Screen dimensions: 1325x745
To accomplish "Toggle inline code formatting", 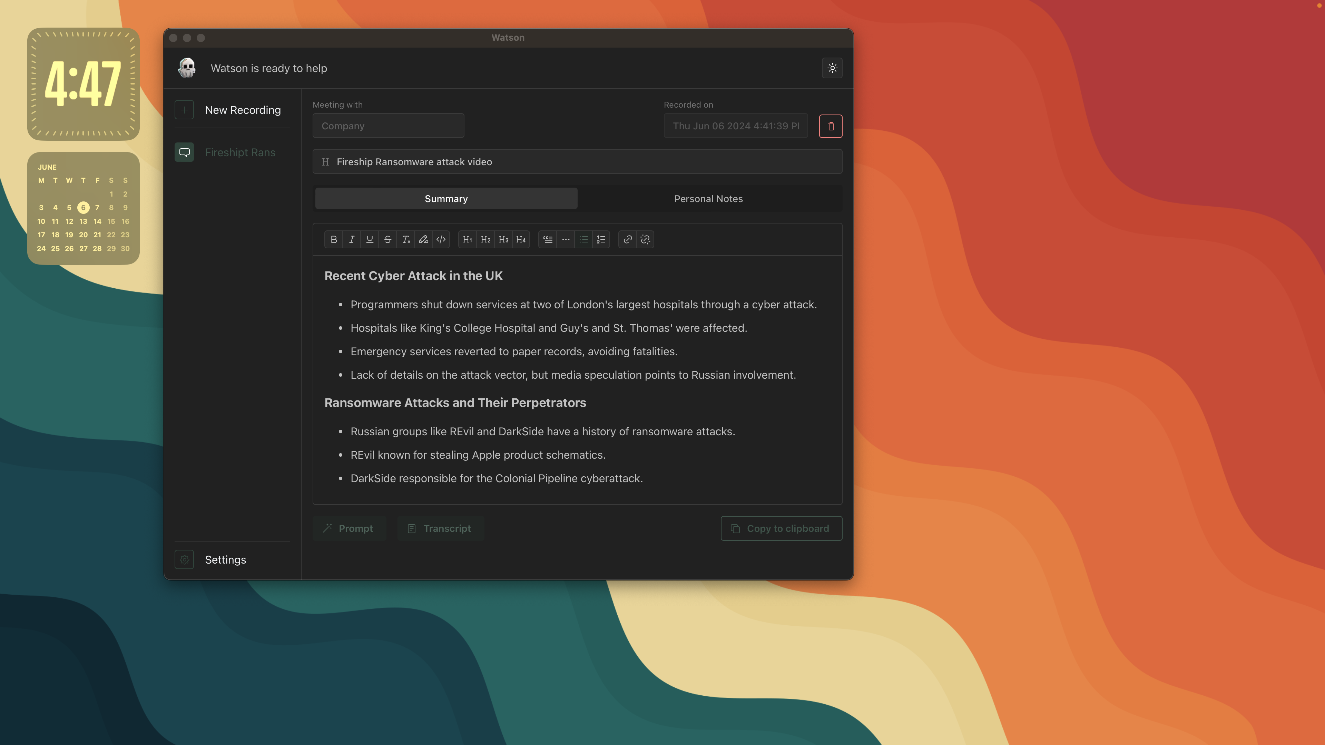I will (441, 240).
